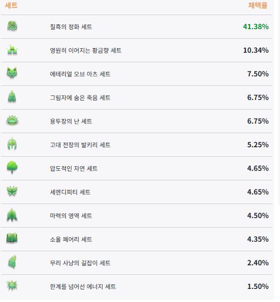Viewport: 280px width, 302px height.
Task: Click the tree icon for 압도적인 자연 세트
Action: (x=12, y=167)
